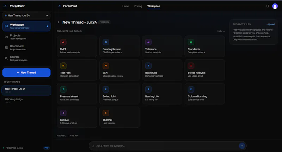Click the Column Buckling card title
This screenshot has width=282, height=152.
[x=197, y=96]
